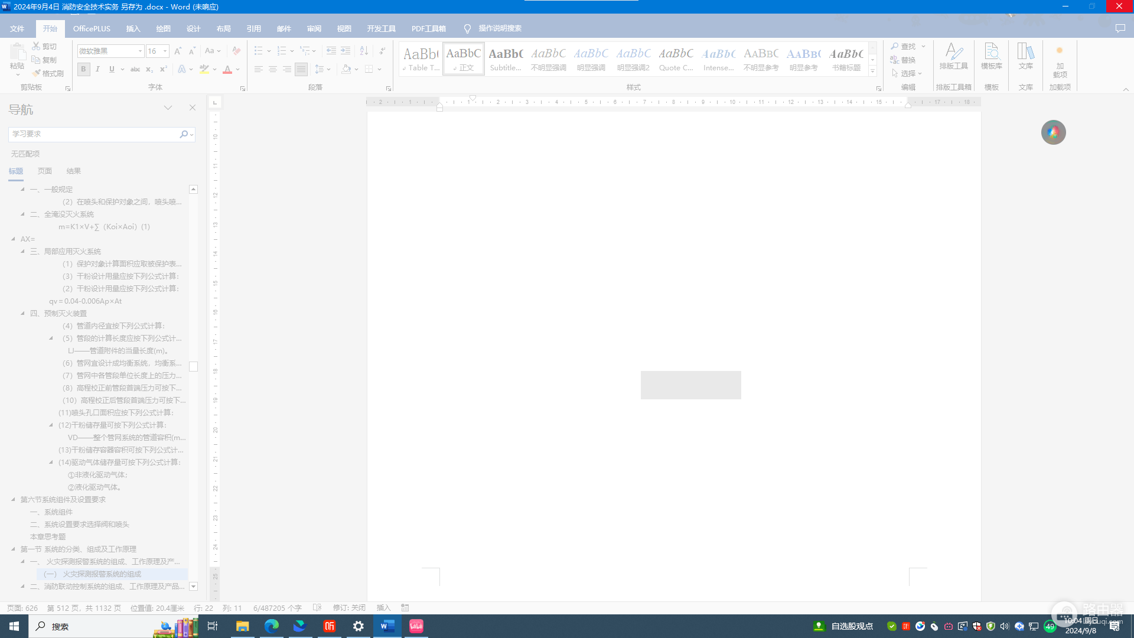Viewport: 1134px width, 638px height.
Task: Center align the paragraph text
Action: tap(273, 69)
